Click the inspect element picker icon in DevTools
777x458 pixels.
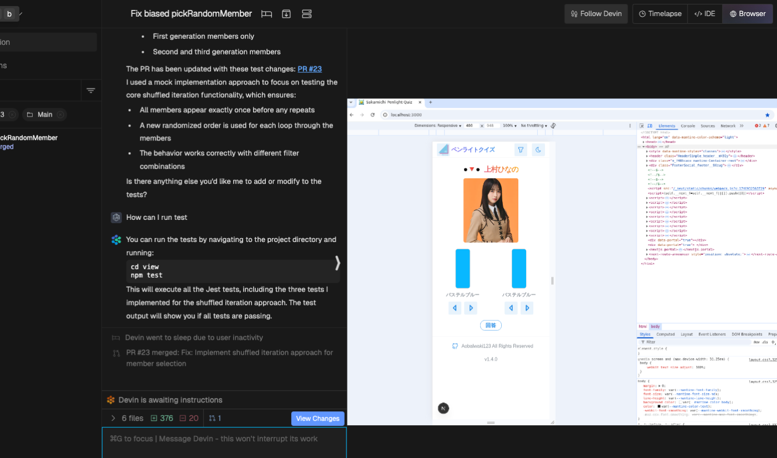(x=642, y=126)
